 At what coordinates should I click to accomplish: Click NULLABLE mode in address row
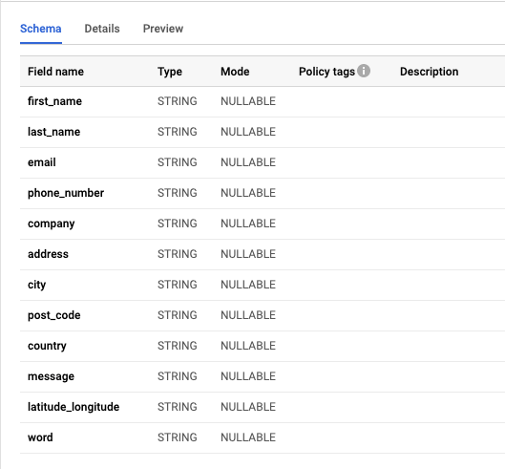248,254
